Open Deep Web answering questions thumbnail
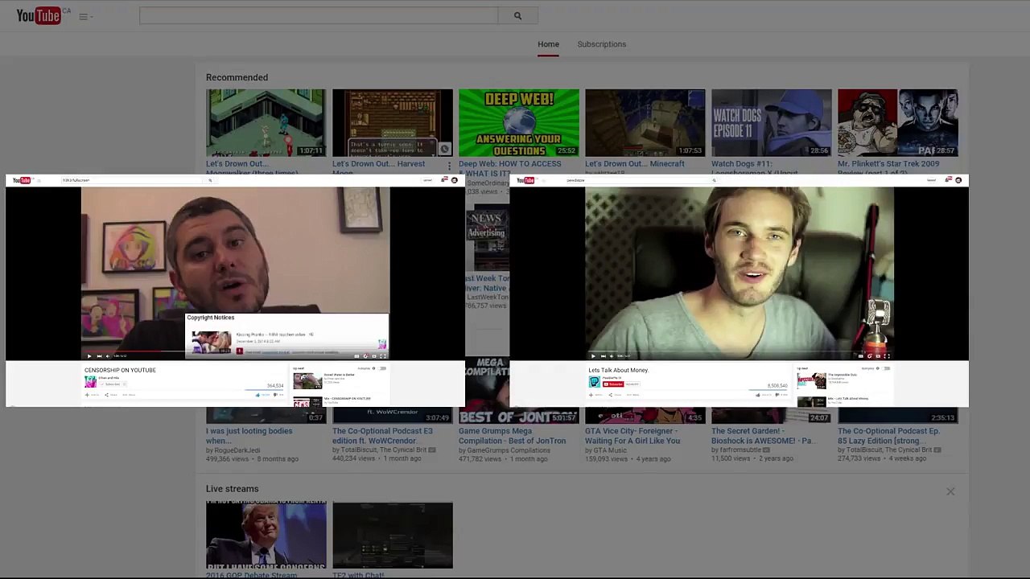The width and height of the screenshot is (1030, 579). coord(518,123)
